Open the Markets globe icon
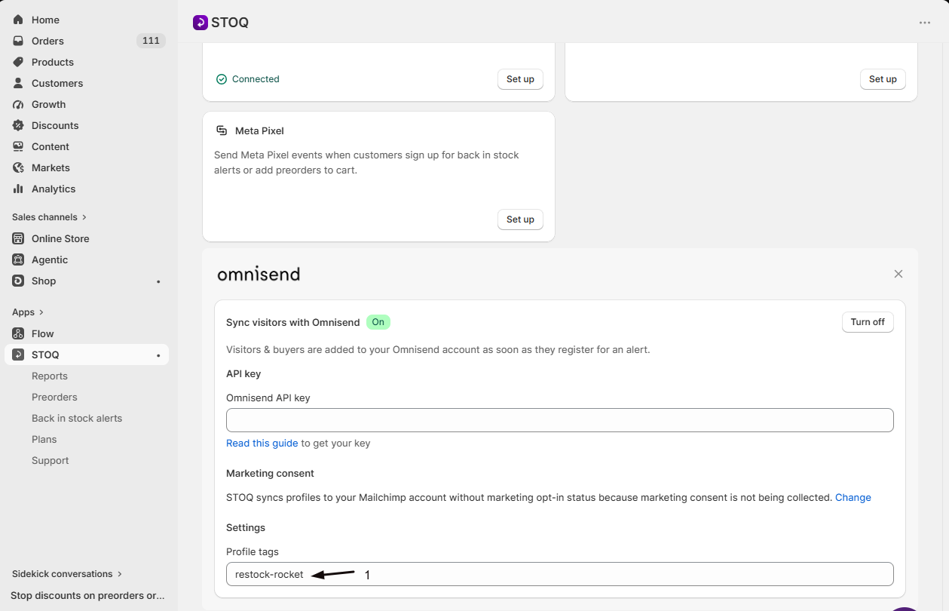This screenshot has height=611, width=949. click(x=18, y=167)
